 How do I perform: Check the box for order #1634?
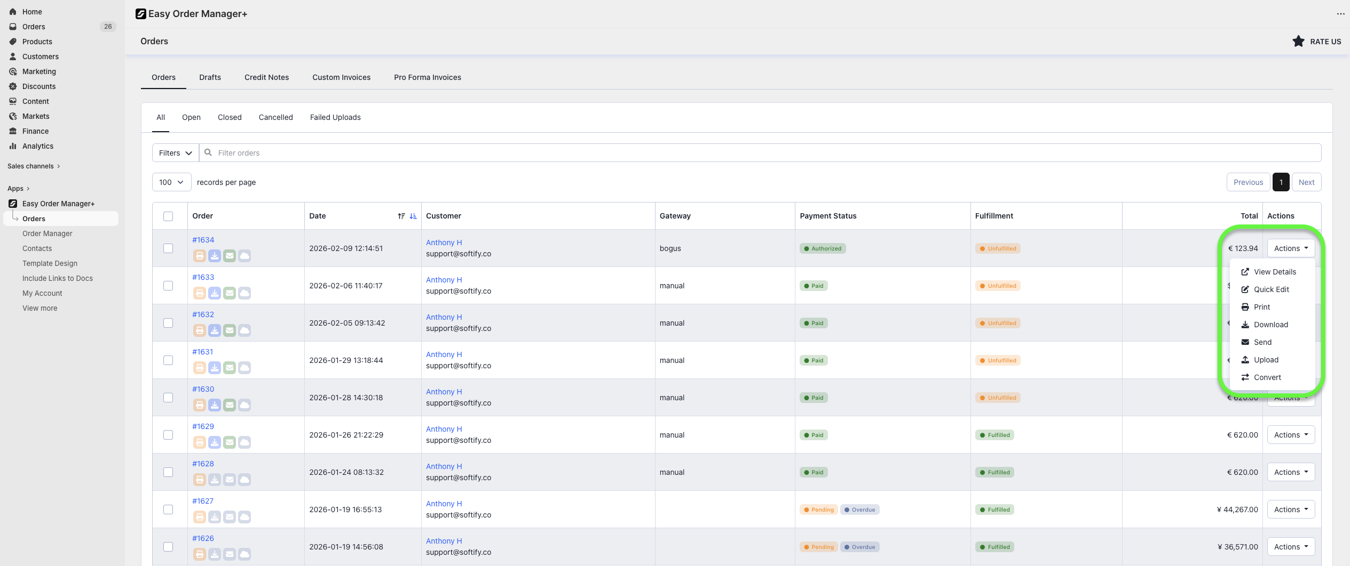click(x=168, y=248)
